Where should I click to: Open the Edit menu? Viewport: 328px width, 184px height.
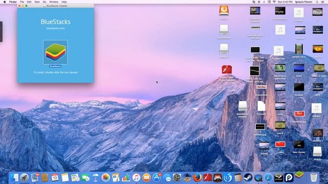coord(29,2)
